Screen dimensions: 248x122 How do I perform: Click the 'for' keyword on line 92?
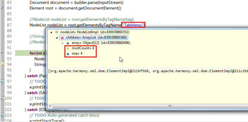pyautogui.click(x=33, y=53)
